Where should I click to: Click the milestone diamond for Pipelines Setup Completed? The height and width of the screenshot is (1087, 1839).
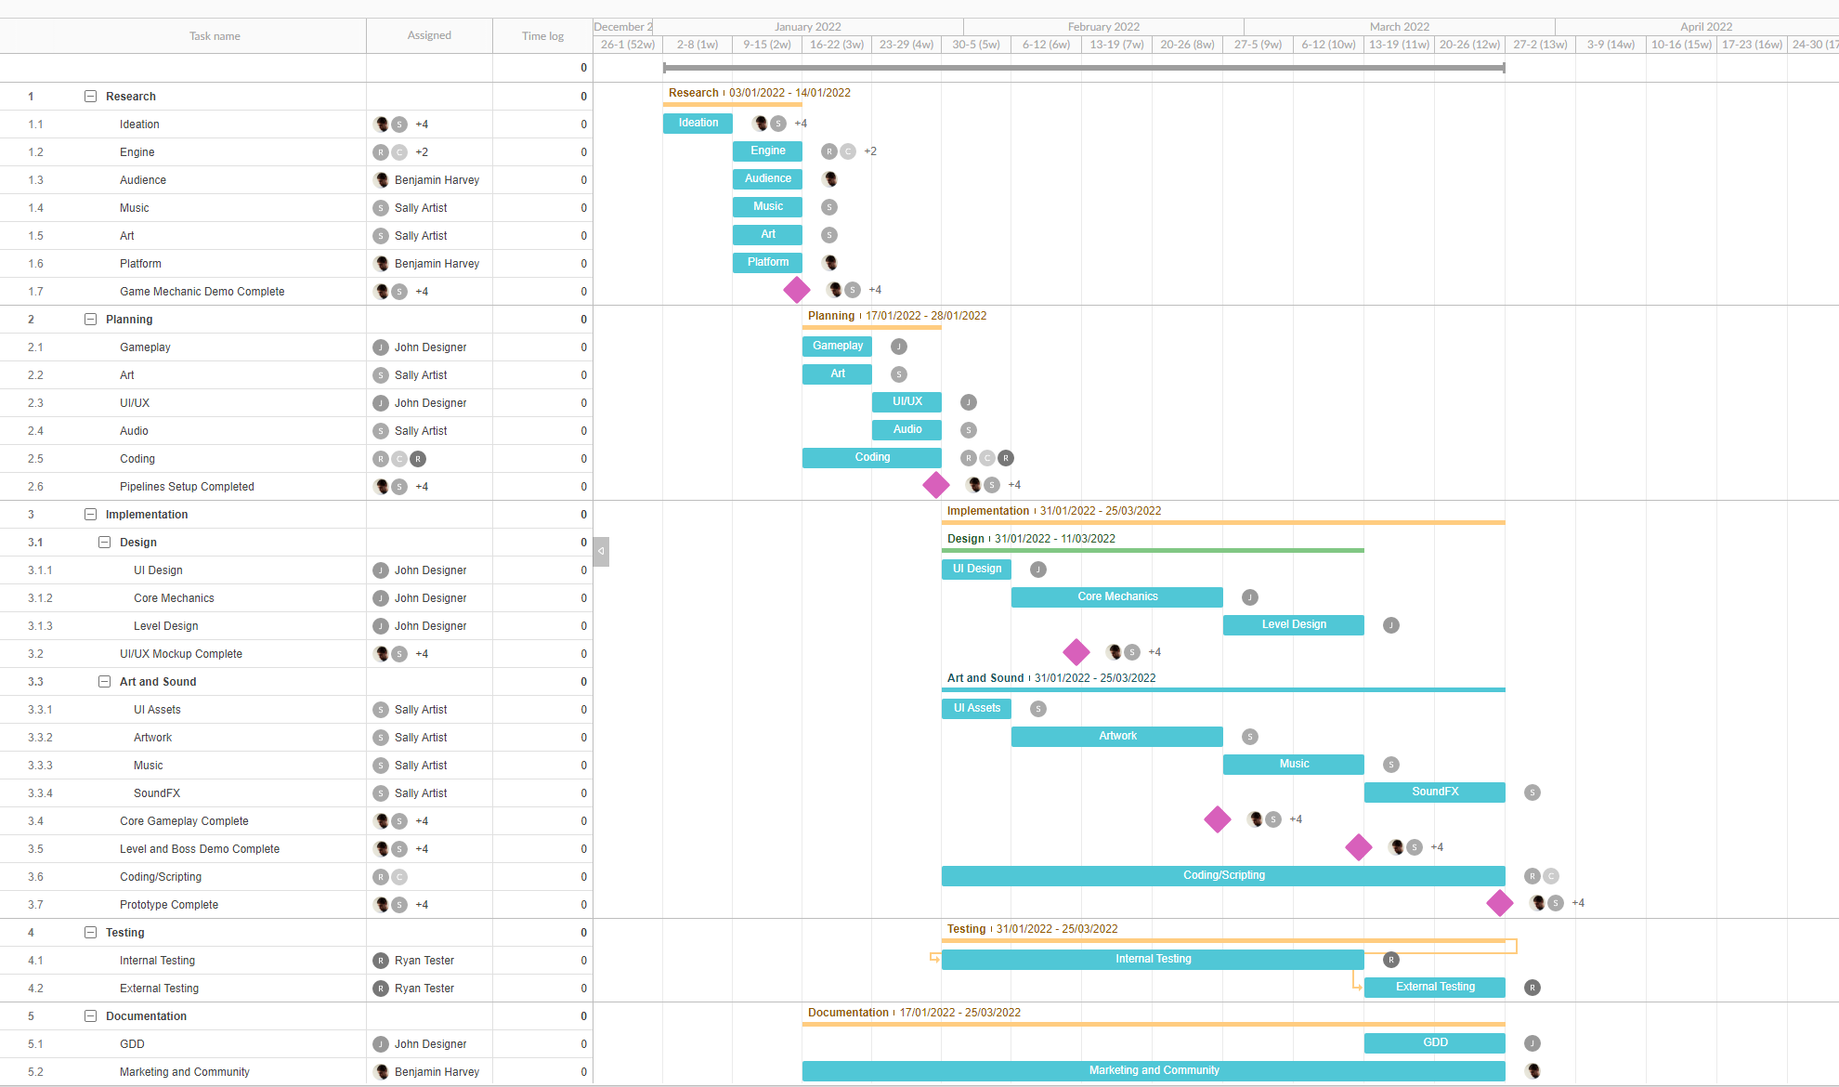pyautogui.click(x=936, y=485)
